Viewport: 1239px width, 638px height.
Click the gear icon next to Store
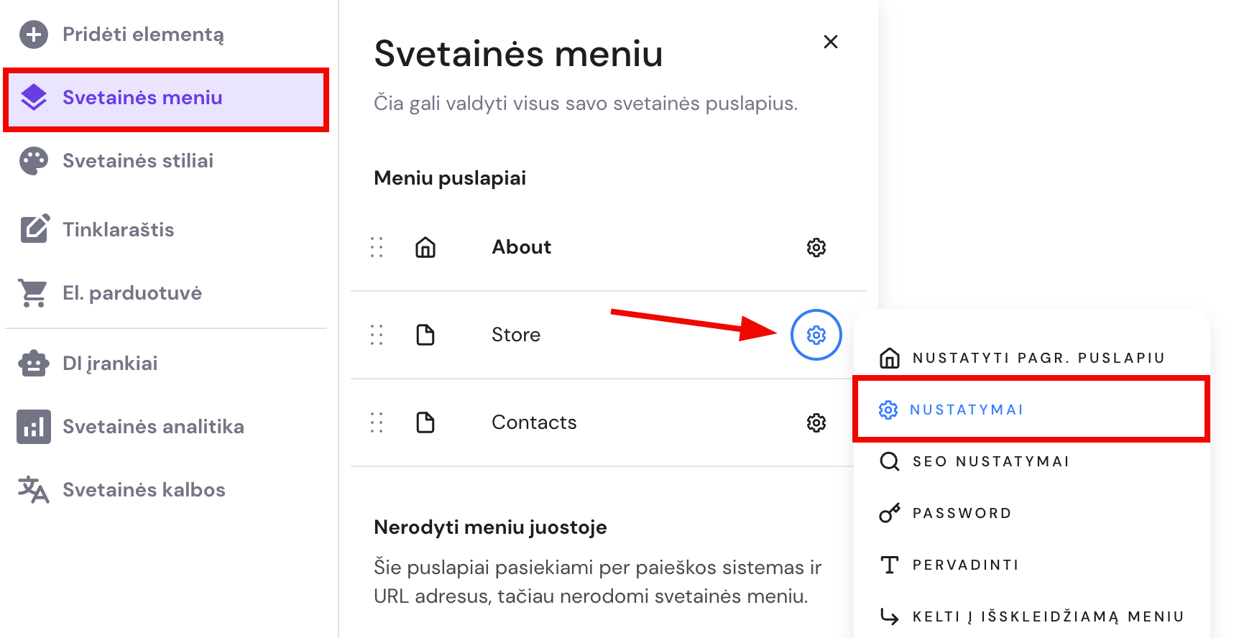tap(816, 335)
